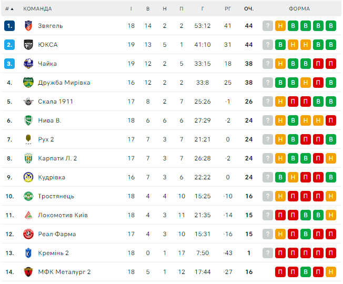
Task: Click the Реал-Фарма team emblem
Action: [x=28, y=234]
